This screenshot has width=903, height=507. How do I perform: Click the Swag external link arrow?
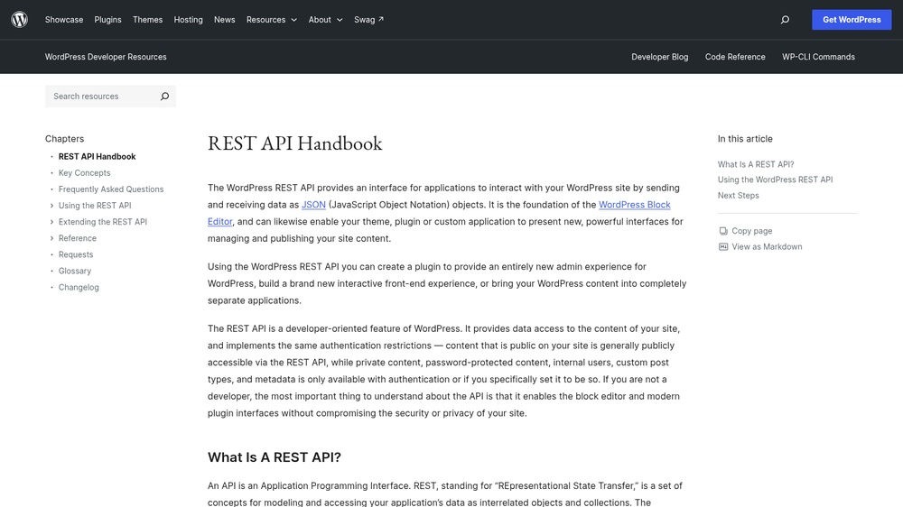381,19
